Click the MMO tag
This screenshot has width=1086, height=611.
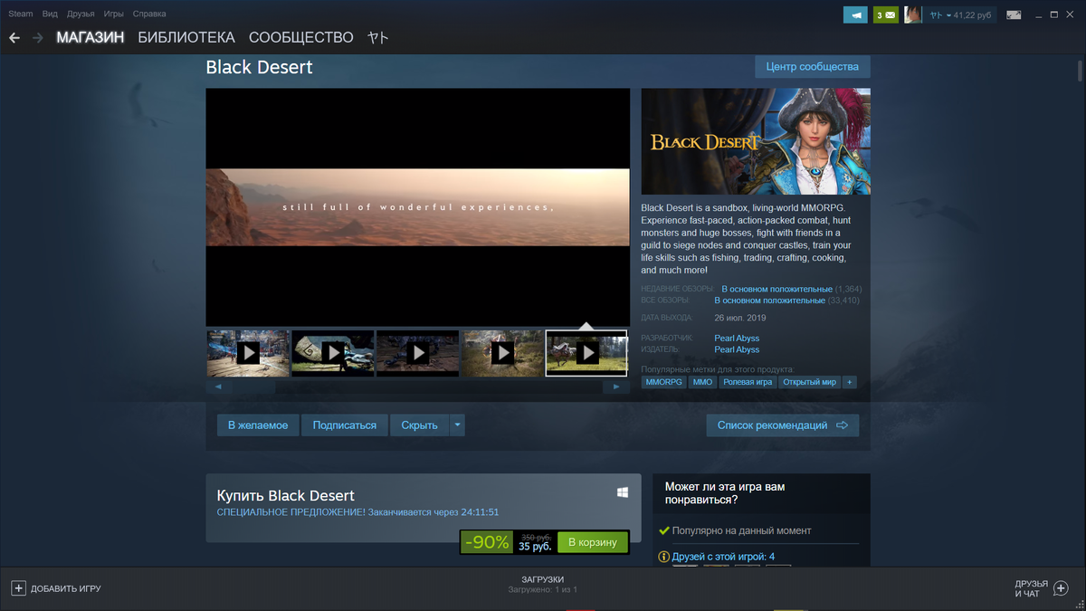point(702,382)
